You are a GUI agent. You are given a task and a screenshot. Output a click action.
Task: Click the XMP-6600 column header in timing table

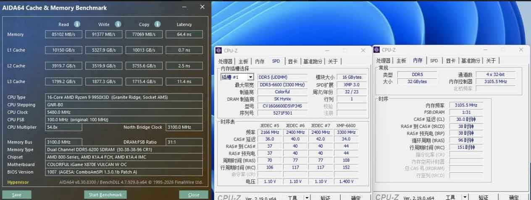pyautogui.click(x=346, y=126)
